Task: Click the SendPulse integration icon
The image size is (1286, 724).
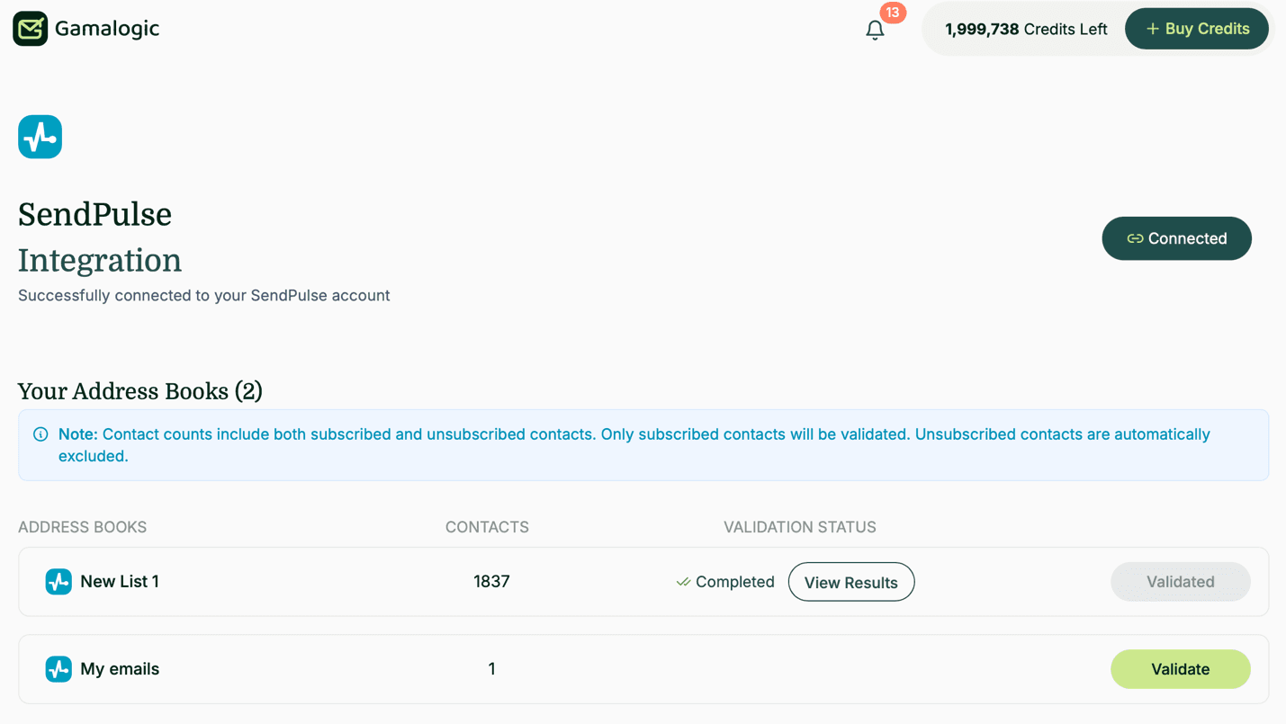Action: [x=40, y=136]
